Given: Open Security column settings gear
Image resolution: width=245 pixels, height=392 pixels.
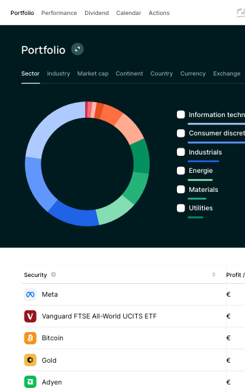Looking at the screenshot, I should (x=53, y=274).
